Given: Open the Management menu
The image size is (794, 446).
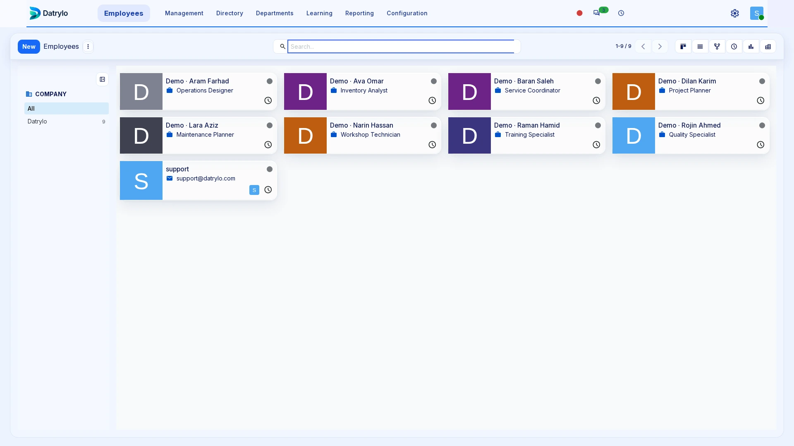Looking at the screenshot, I should pyautogui.click(x=184, y=13).
